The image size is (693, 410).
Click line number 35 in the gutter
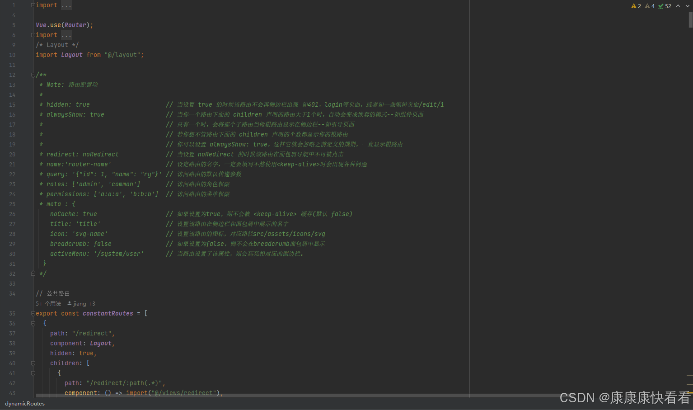click(12, 314)
